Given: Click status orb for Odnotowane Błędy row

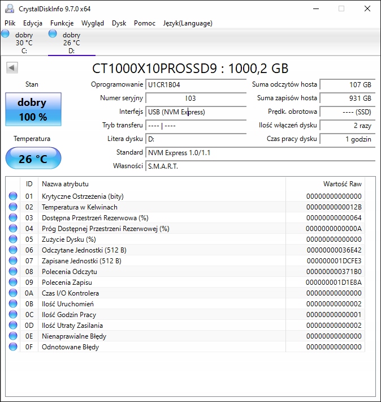Looking at the screenshot, I should (x=13, y=347).
